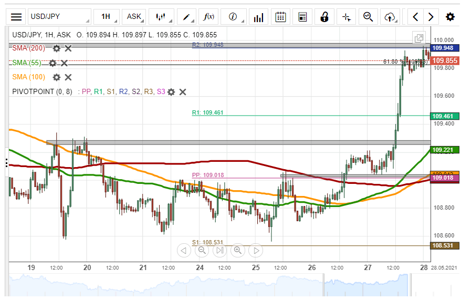Click the info icon in toolbar

(233, 17)
